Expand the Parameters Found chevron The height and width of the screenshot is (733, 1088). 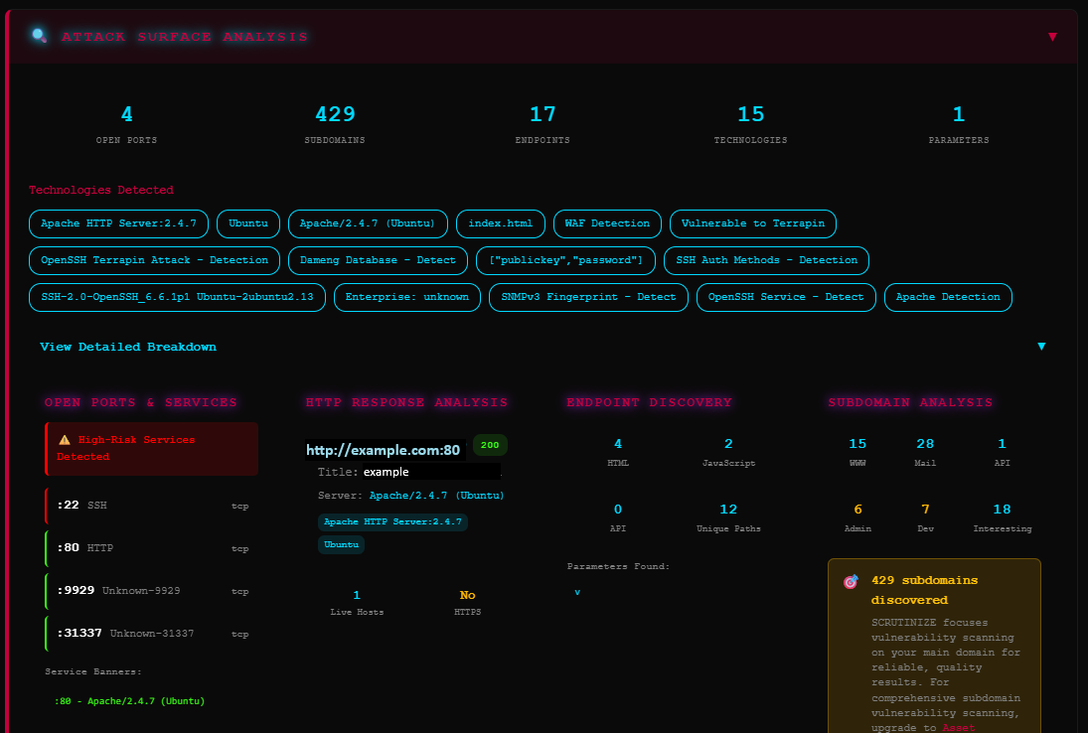(x=577, y=592)
